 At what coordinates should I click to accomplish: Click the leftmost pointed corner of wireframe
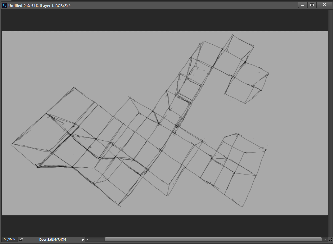coord(12,144)
